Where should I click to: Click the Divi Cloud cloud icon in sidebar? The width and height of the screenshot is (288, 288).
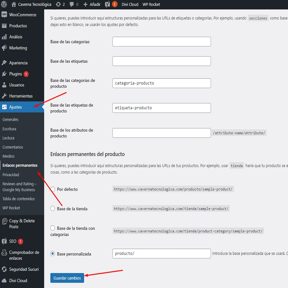tap(4, 281)
